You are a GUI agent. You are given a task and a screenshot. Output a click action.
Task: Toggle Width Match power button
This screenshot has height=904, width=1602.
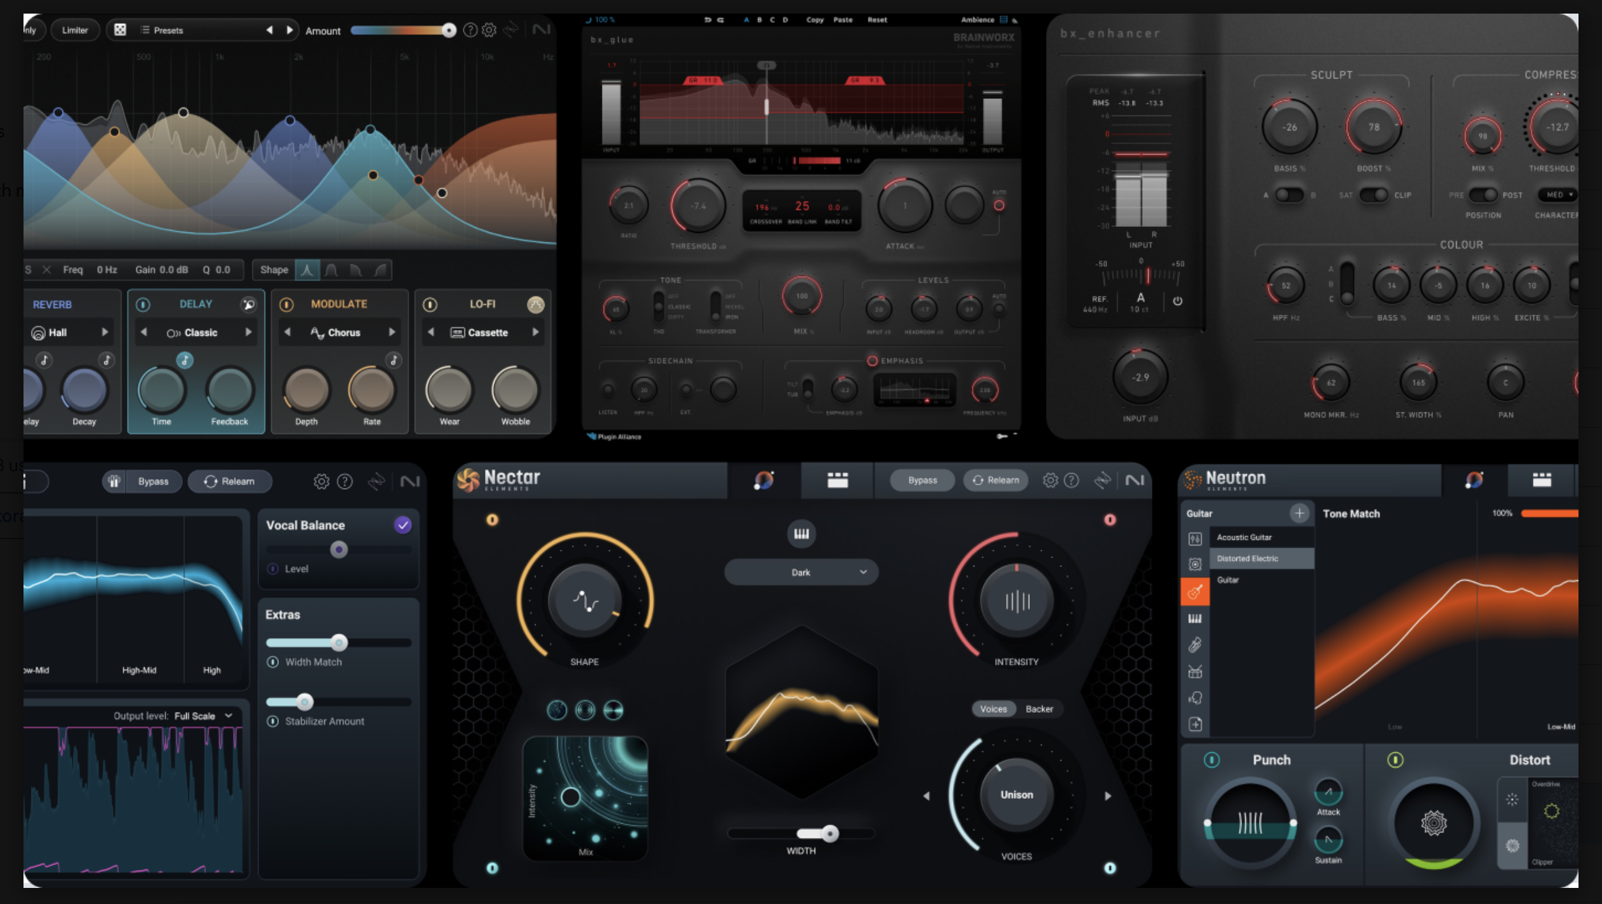[x=272, y=662]
